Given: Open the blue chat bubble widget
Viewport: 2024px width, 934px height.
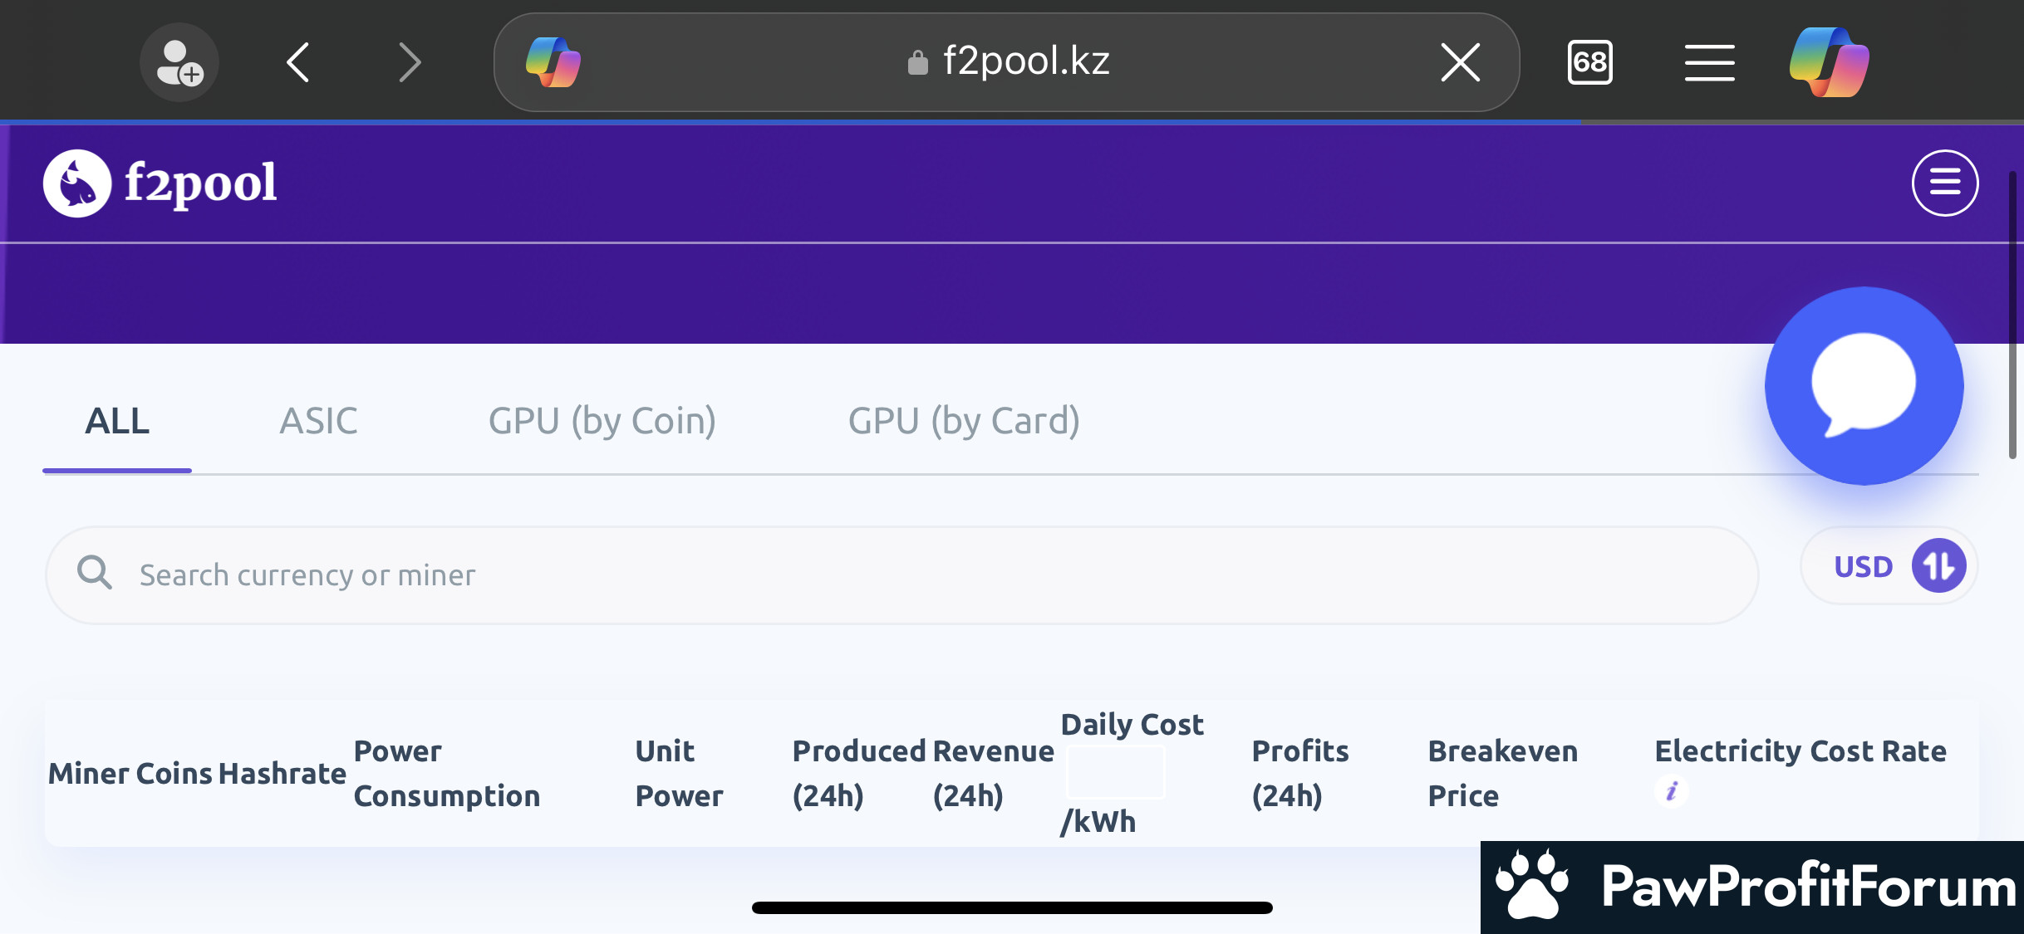Looking at the screenshot, I should coord(1864,385).
